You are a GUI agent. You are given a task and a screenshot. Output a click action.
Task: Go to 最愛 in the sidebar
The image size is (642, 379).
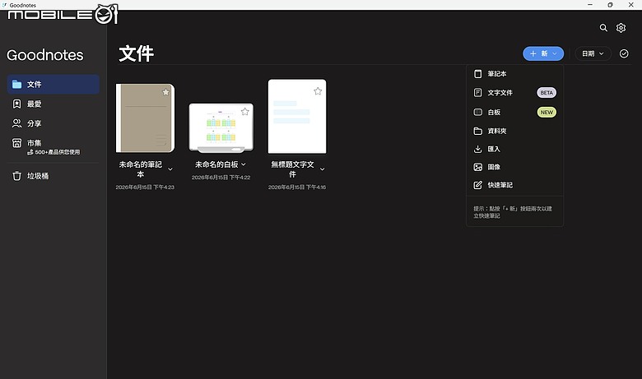coord(53,104)
